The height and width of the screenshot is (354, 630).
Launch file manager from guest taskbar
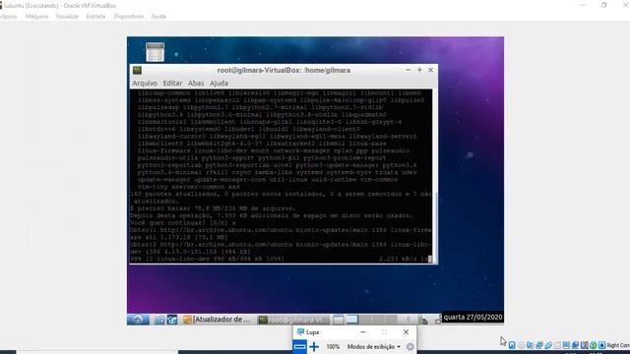point(159,320)
